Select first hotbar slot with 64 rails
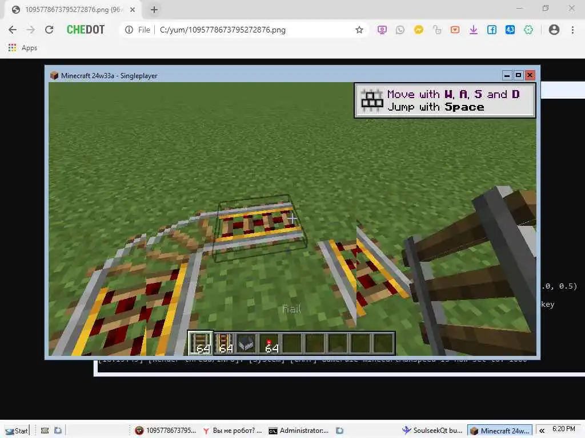 click(x=201, y=343)
